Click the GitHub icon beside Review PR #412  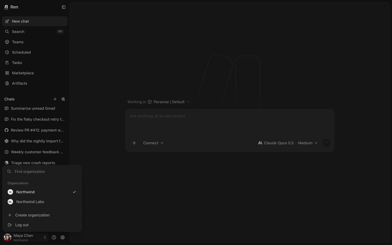coord(7,130)
